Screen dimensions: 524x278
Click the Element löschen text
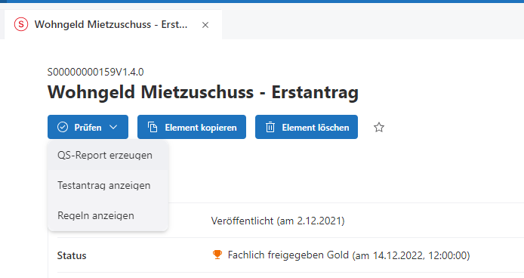point(316,128)
